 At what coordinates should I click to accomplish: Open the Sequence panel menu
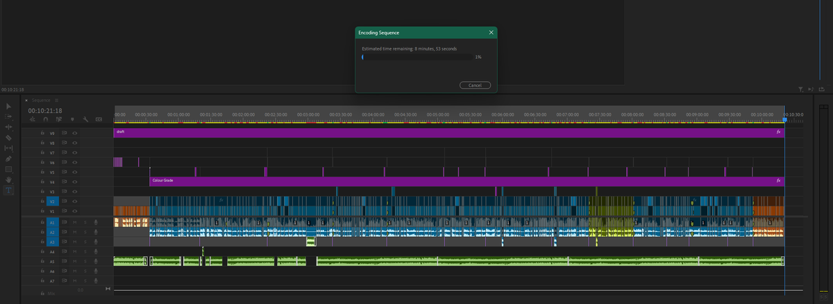tap(57, 100)
